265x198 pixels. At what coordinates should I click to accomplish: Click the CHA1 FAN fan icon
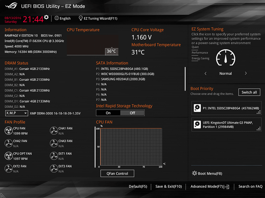[x=54, y=130]
